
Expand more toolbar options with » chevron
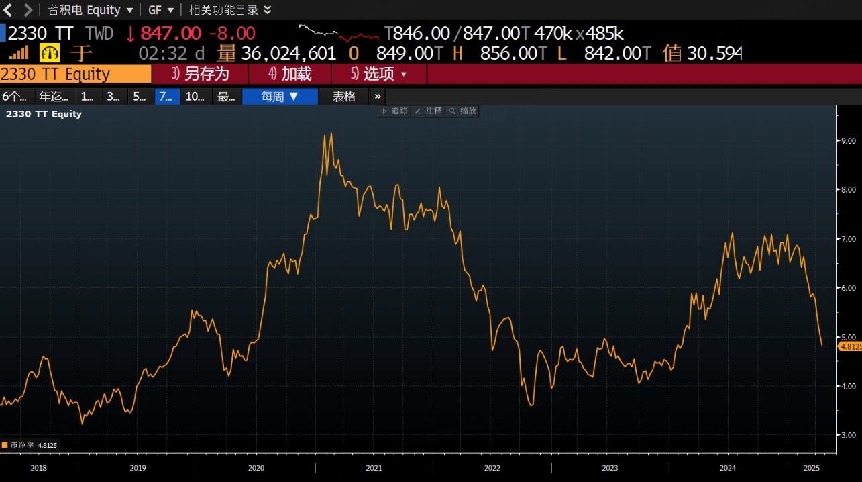(378, 97)
